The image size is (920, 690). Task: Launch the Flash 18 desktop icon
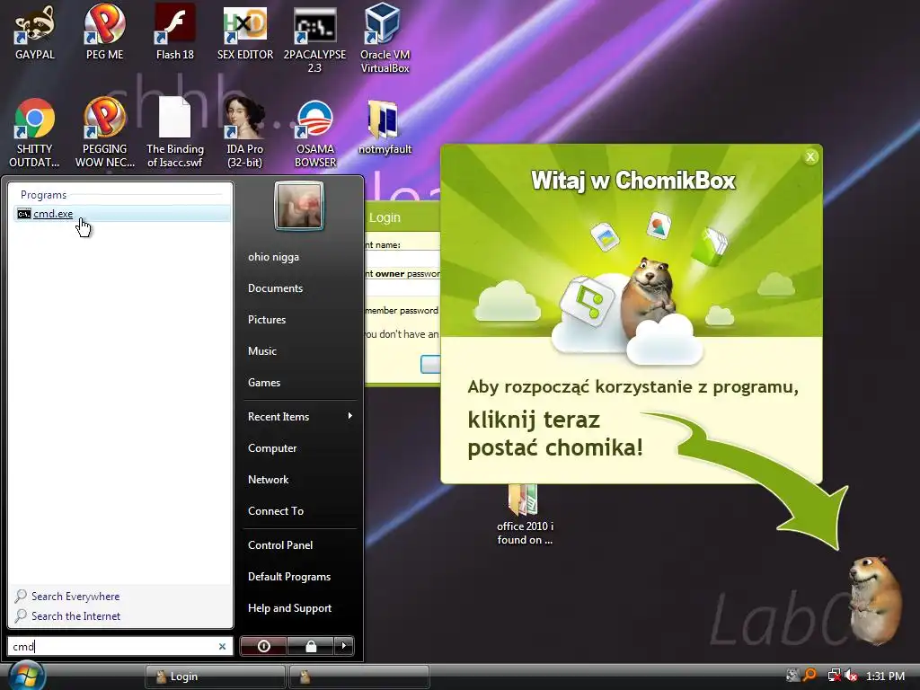click(x=175, y=31)
